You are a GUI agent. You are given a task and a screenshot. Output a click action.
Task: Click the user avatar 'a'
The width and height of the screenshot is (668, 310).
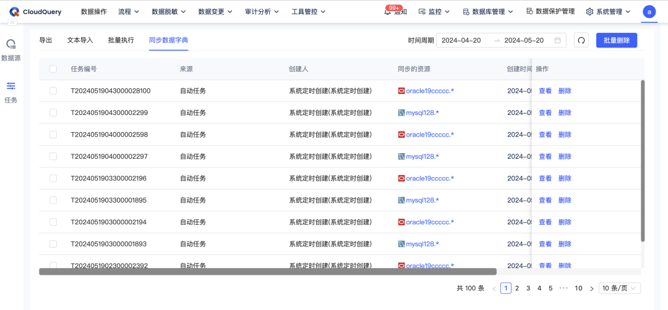(x=649, y=12)
